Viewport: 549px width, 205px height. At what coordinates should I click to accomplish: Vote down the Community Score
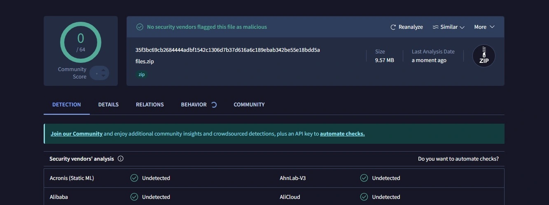103,76
